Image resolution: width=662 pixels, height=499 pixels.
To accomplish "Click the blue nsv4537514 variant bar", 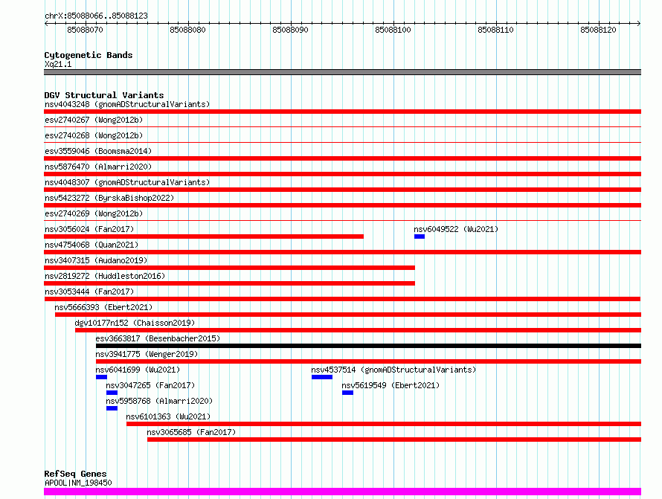I will coord(322,377).
